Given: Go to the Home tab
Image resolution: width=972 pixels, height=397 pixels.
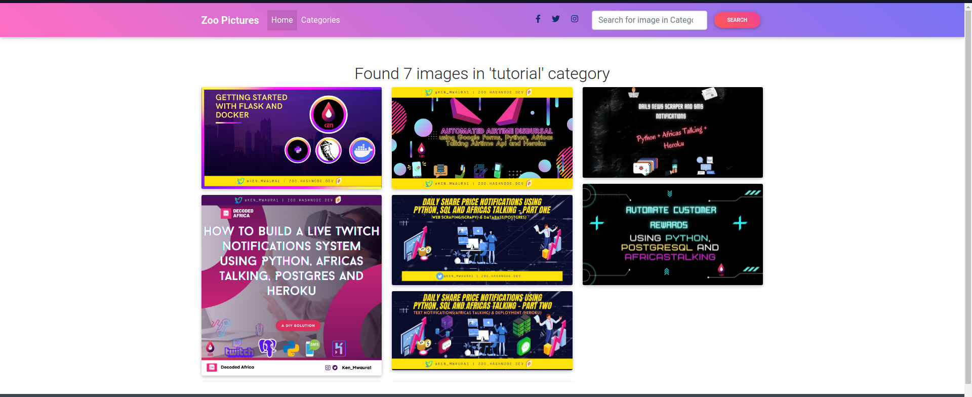Looking at the screenshot, I should [282, 20].
